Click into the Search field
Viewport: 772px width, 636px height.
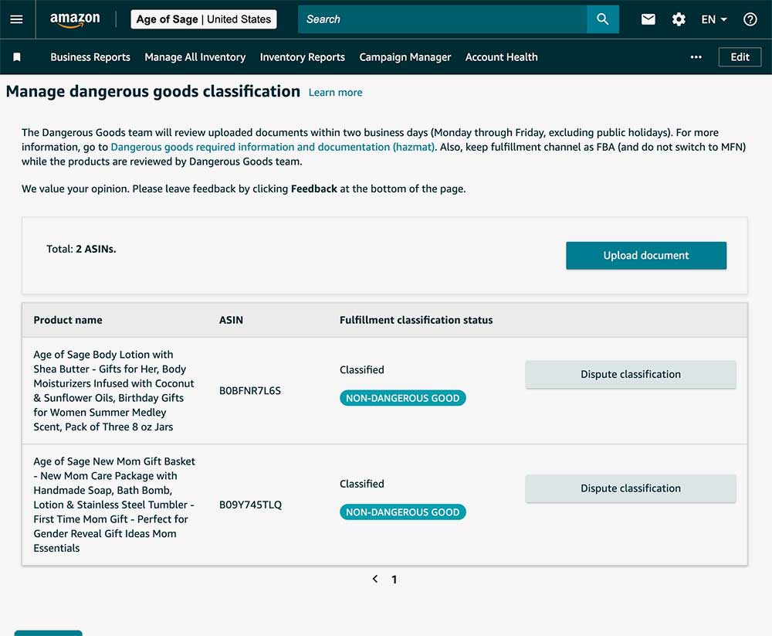pos(442,19)
